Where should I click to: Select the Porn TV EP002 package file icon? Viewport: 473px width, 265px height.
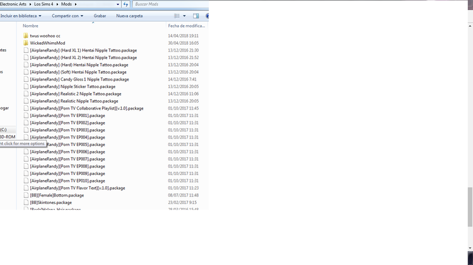point(26,123)
